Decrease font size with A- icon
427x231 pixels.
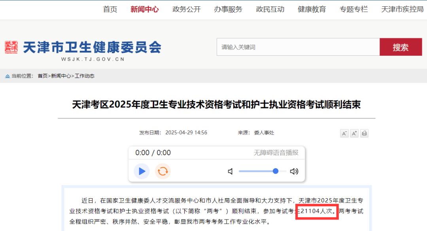click(344, 133)
